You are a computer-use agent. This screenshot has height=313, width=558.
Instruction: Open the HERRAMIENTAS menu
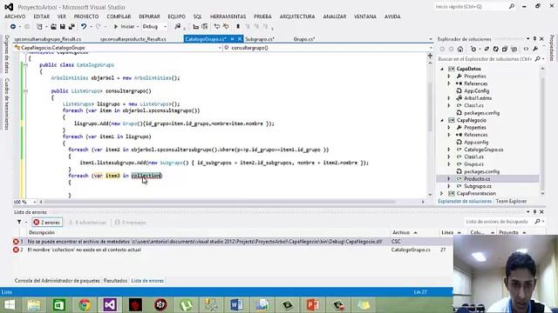coord(228,17)
